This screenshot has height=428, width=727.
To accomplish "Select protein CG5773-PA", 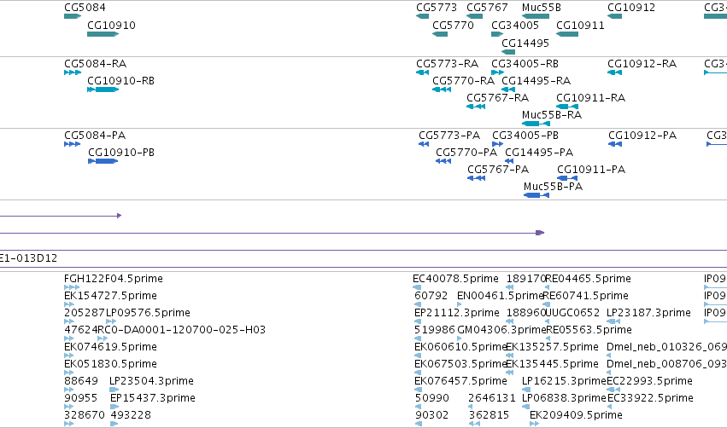I will 424,144.
